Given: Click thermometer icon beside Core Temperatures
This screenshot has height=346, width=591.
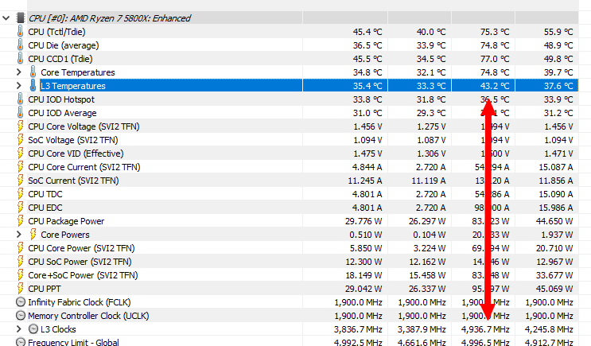Looking at the screenshot, I should click(x=33, y=72).
